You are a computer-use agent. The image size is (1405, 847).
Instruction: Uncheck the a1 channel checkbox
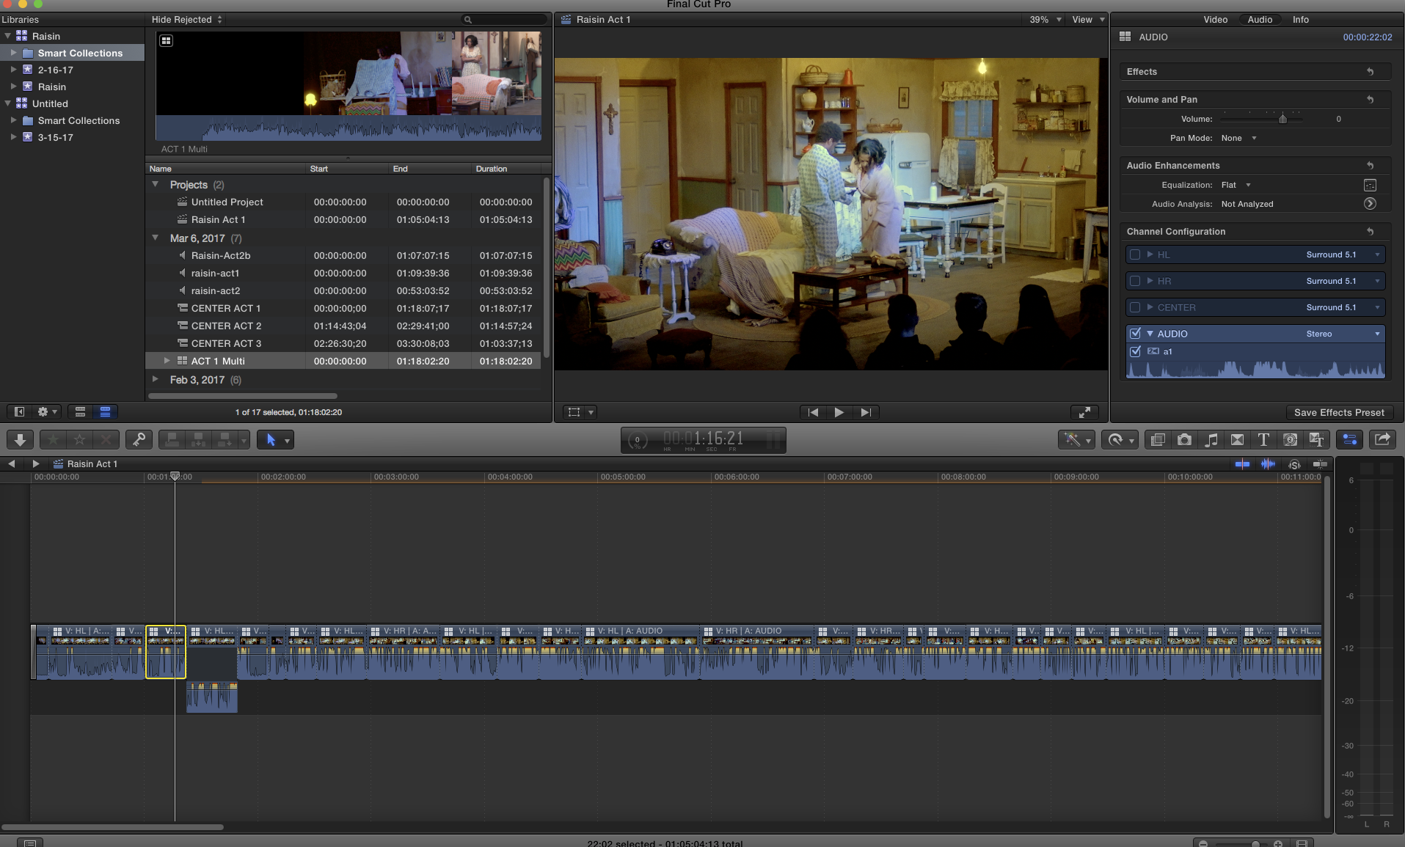point(1135,351)
